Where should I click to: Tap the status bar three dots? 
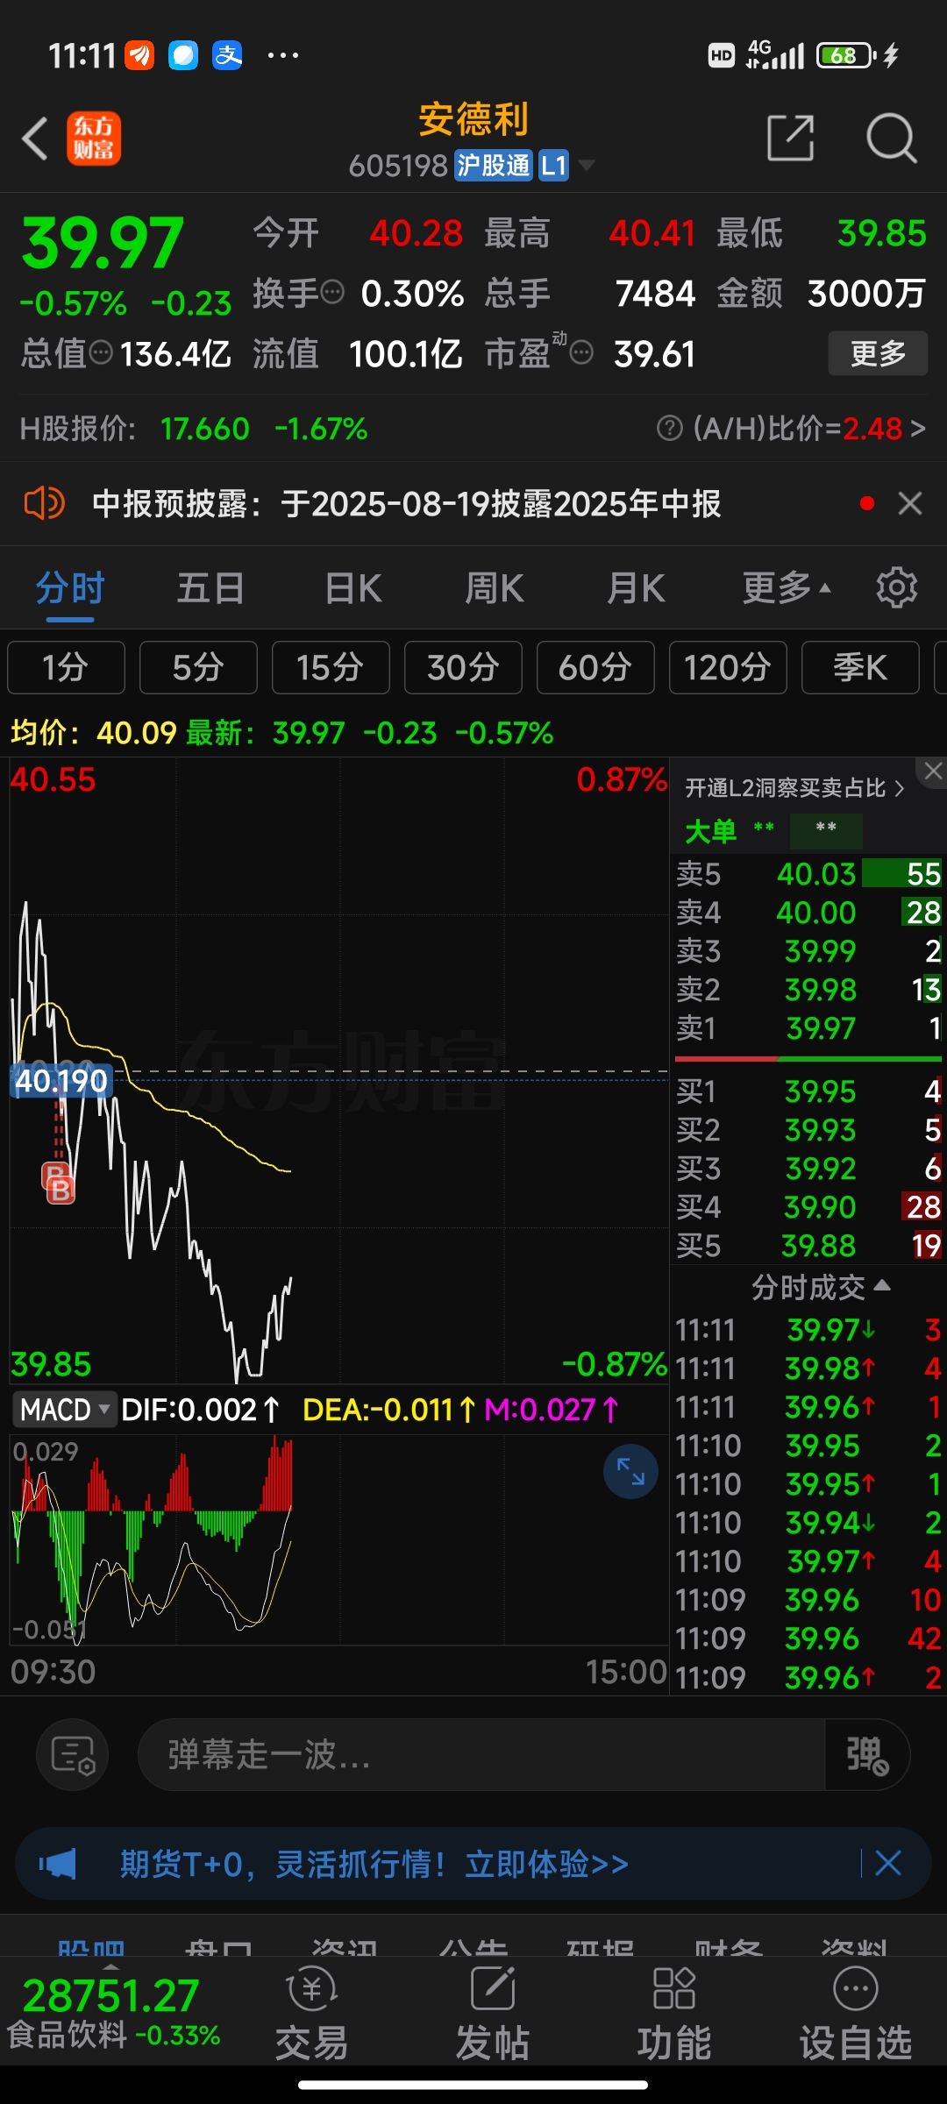pos(282,55)
